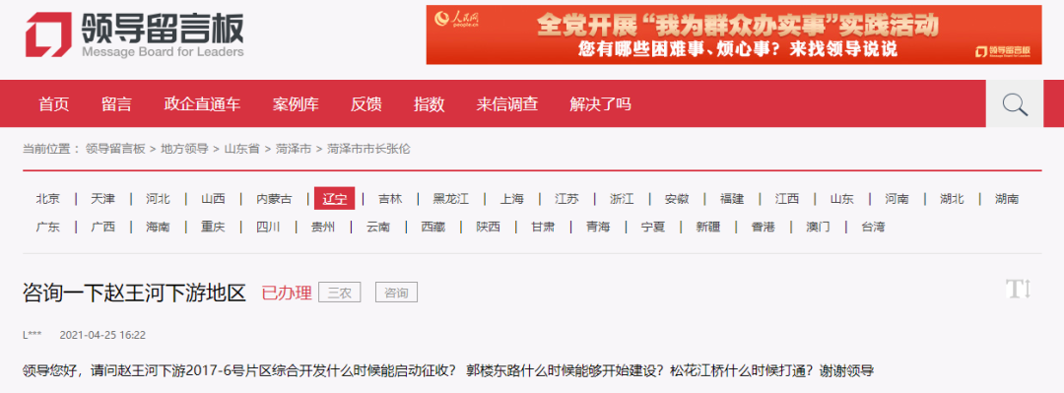Select 甘肃 in the province list
The width and height of the screenshot is (1064, 393).
[x=543, y=227]
